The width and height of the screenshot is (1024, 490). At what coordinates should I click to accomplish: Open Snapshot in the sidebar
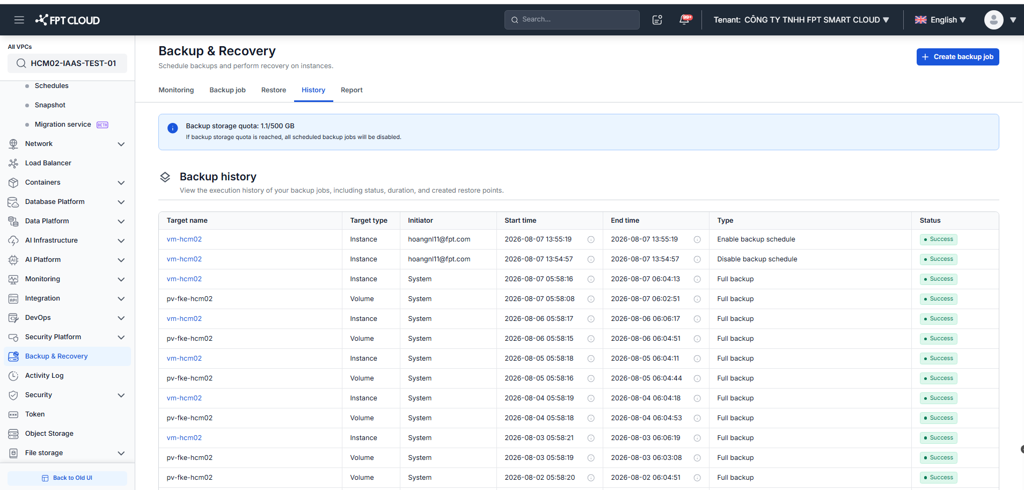pyautogui.click(x=50, y=105)
